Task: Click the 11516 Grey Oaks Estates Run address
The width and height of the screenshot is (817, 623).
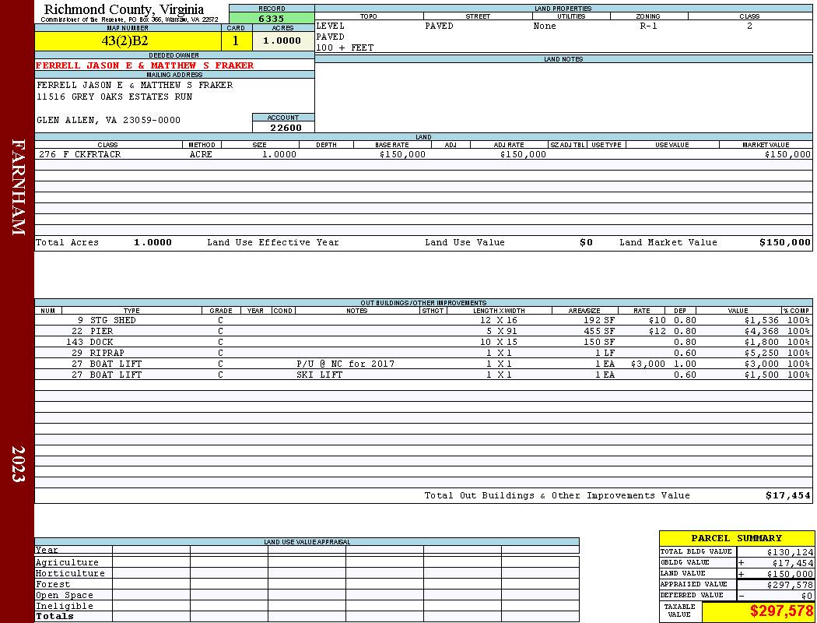Action: coord(114,97)
